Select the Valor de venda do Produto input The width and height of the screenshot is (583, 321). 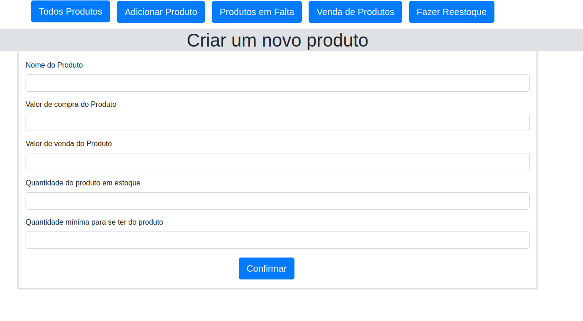[x=277, y=161]
